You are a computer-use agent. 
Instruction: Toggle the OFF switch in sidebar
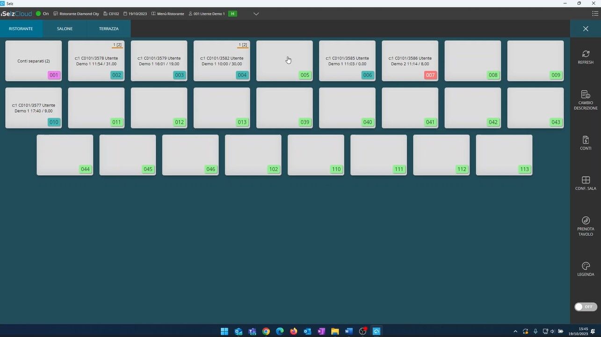tap(584, 307)
